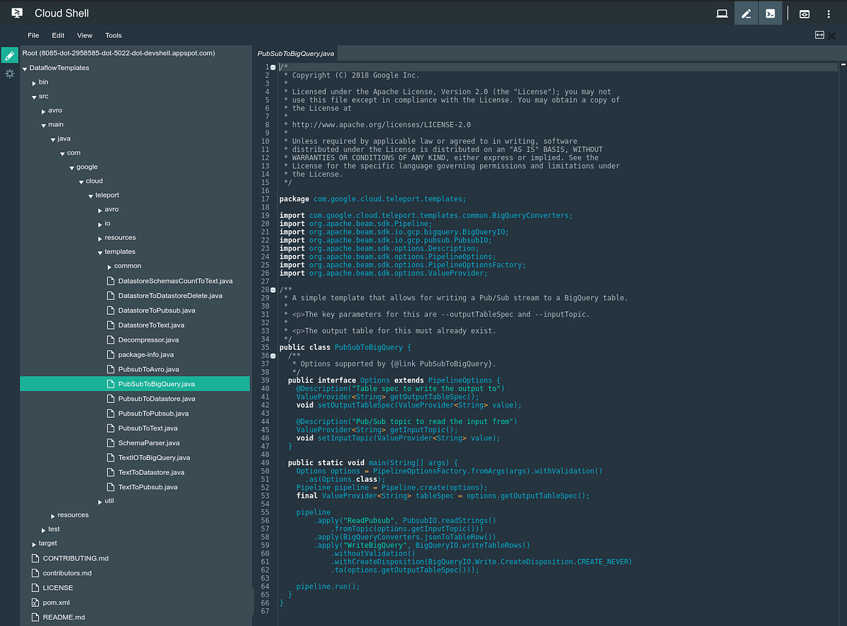The width and height of the screenshot is (847, 626).
Task: Click the laptop session icon in top bar
Action: [x=722, y=13]
